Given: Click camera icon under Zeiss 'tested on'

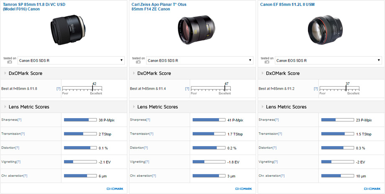Looking at the screenshot, I should point(138,62).
